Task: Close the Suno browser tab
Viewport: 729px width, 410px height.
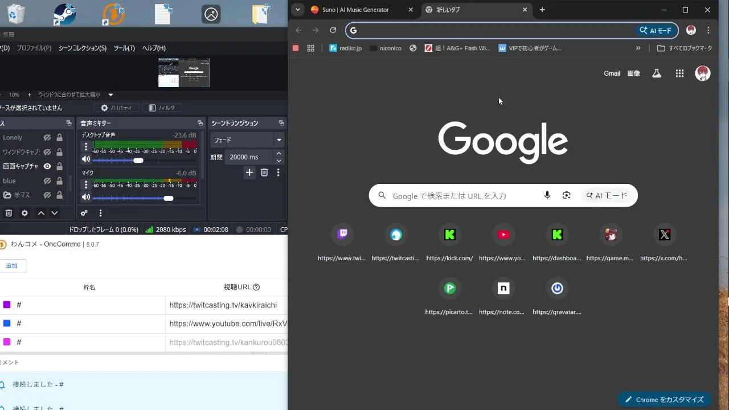Action: click(x=411, y=10)
